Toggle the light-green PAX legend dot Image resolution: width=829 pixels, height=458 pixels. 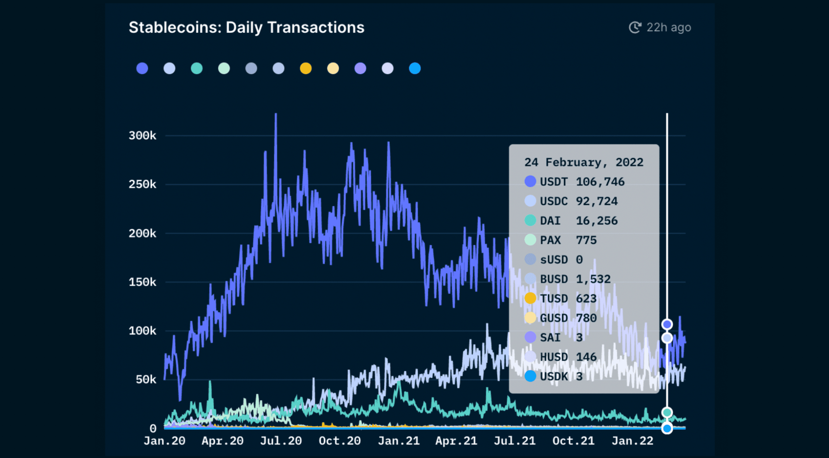pyautogui.click(x=224, y=68)
